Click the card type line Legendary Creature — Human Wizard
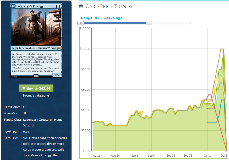The width and height of the screenshot is (229, 160). pos(34,48)
